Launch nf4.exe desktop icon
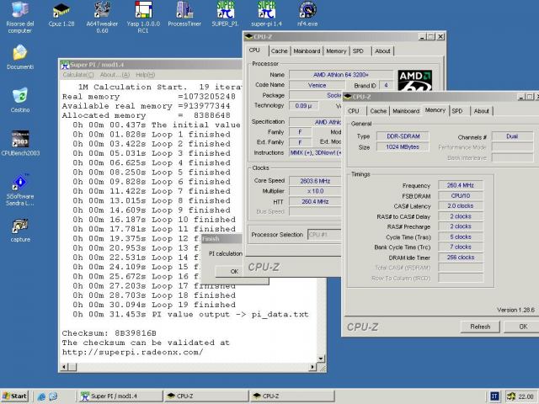The width and height of the screenshot is (539, 404). pyautogui.click(x=307, y=14)
